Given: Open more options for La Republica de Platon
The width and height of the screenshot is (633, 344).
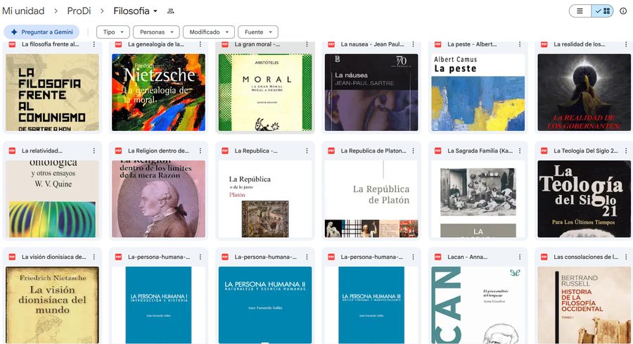Looking at the screenshot, I should pyautogui.click(x=413, y=151).
